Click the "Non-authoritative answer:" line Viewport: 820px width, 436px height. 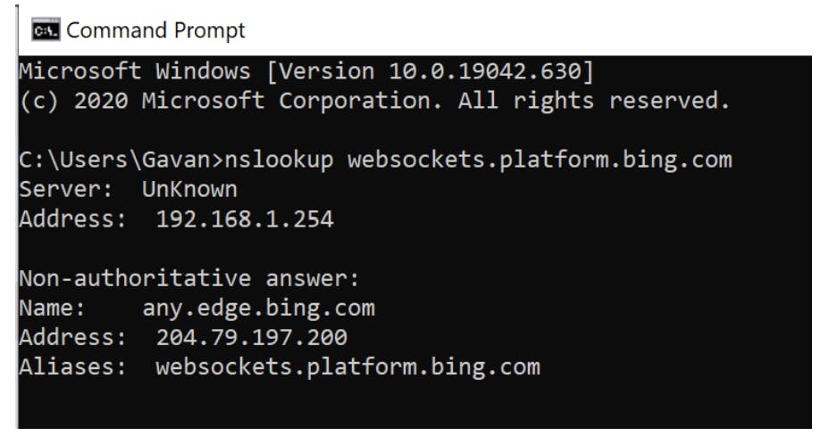point(188,279)
